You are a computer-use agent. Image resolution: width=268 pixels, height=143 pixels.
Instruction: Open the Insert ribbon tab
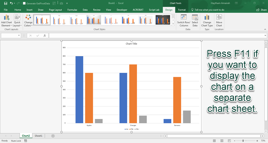tap(30, 10)
